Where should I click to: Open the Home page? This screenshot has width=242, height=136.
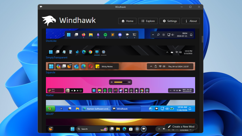[x=127, y=21]
